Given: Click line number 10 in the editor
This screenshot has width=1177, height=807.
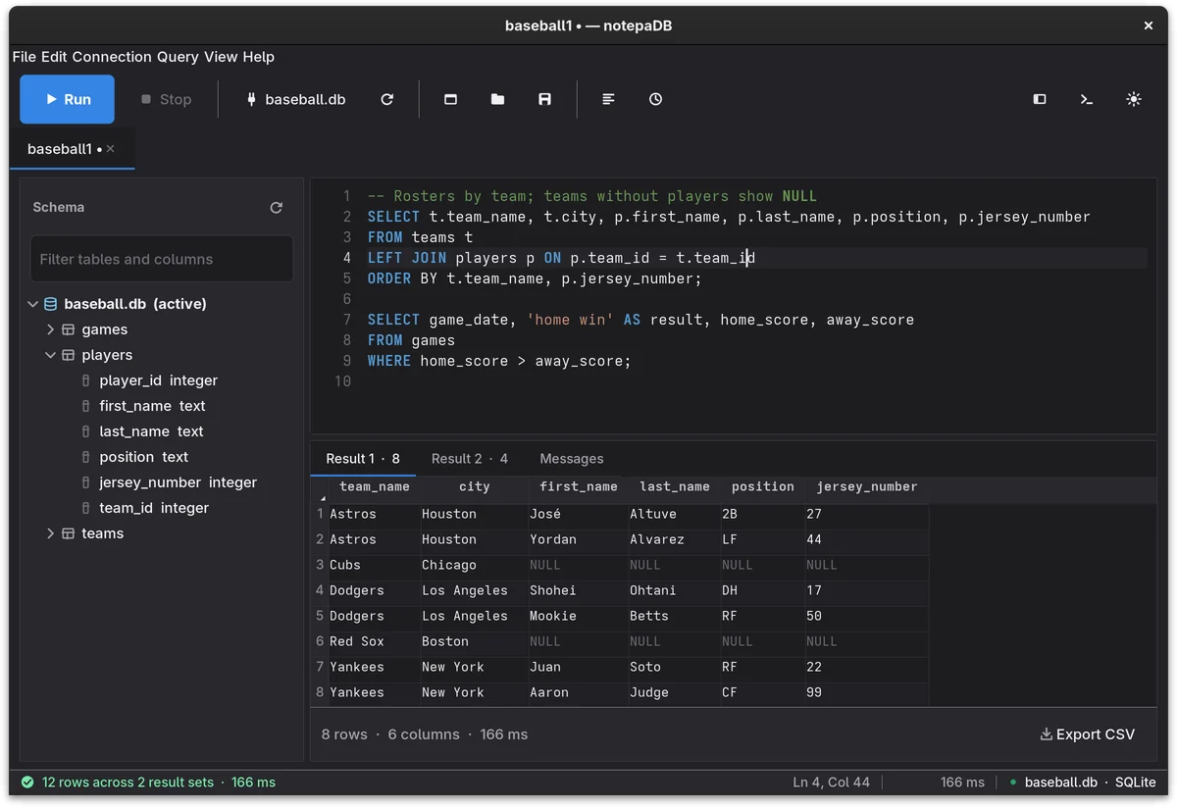Looking at the screenshot, I should coord(342,381).
